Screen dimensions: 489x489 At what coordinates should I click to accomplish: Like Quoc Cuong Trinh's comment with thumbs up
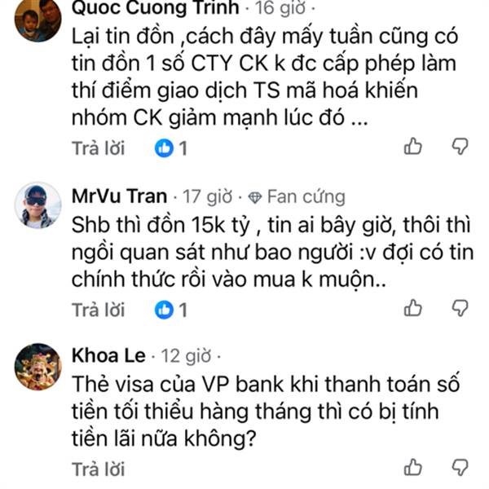pyautogui.click(x=413, y=146)
